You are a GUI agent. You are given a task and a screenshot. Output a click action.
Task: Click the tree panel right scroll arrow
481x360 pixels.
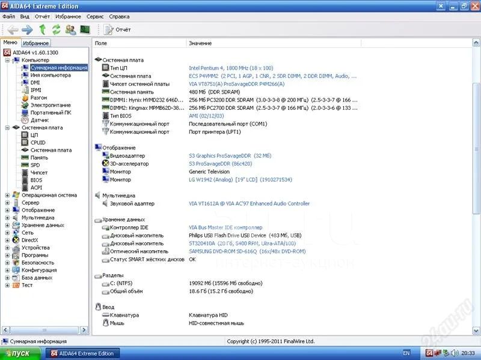[x=84, y=330]
